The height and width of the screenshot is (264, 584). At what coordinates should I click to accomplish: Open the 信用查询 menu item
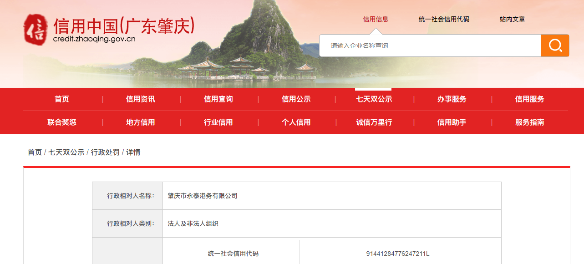tap(218, 99)
